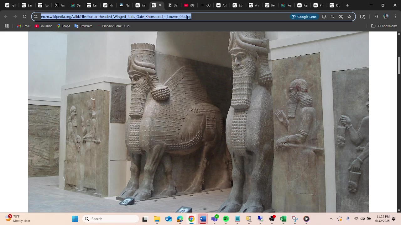Switch to the 'Ear' tab
Image resolution: width=401 pixels, height=225 pixels.
click(x=27, y=5)
